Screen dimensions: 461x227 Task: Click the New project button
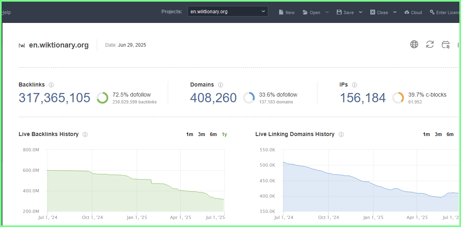[287, 12]
